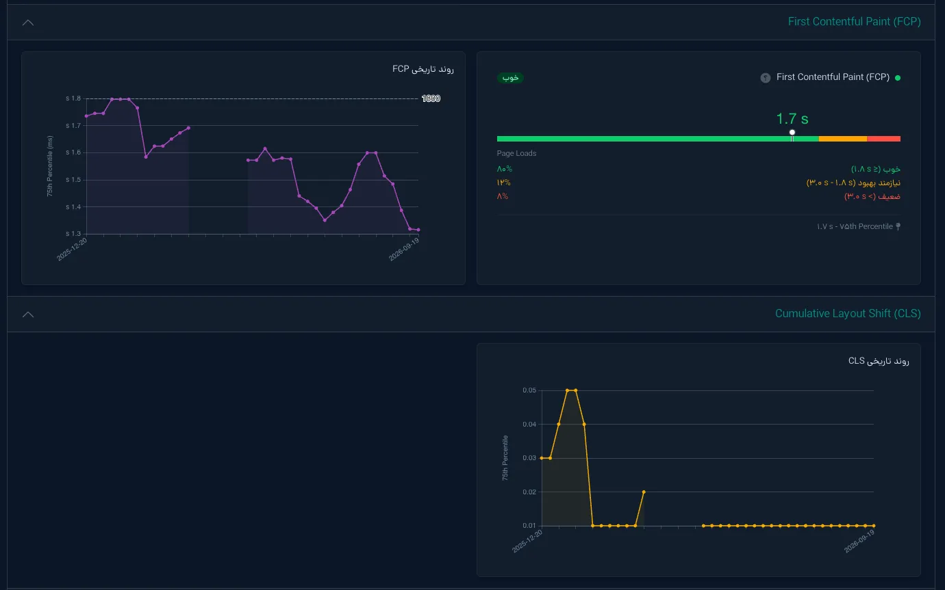This screenshot has width=945, height=590.
Task: Click the white marker on the FCP distribution bar
Action: click(792, 133)
